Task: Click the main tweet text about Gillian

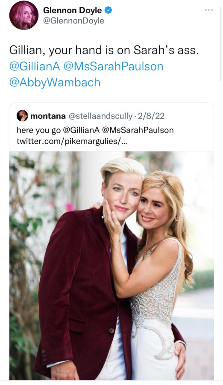Action: pos(103,50)
